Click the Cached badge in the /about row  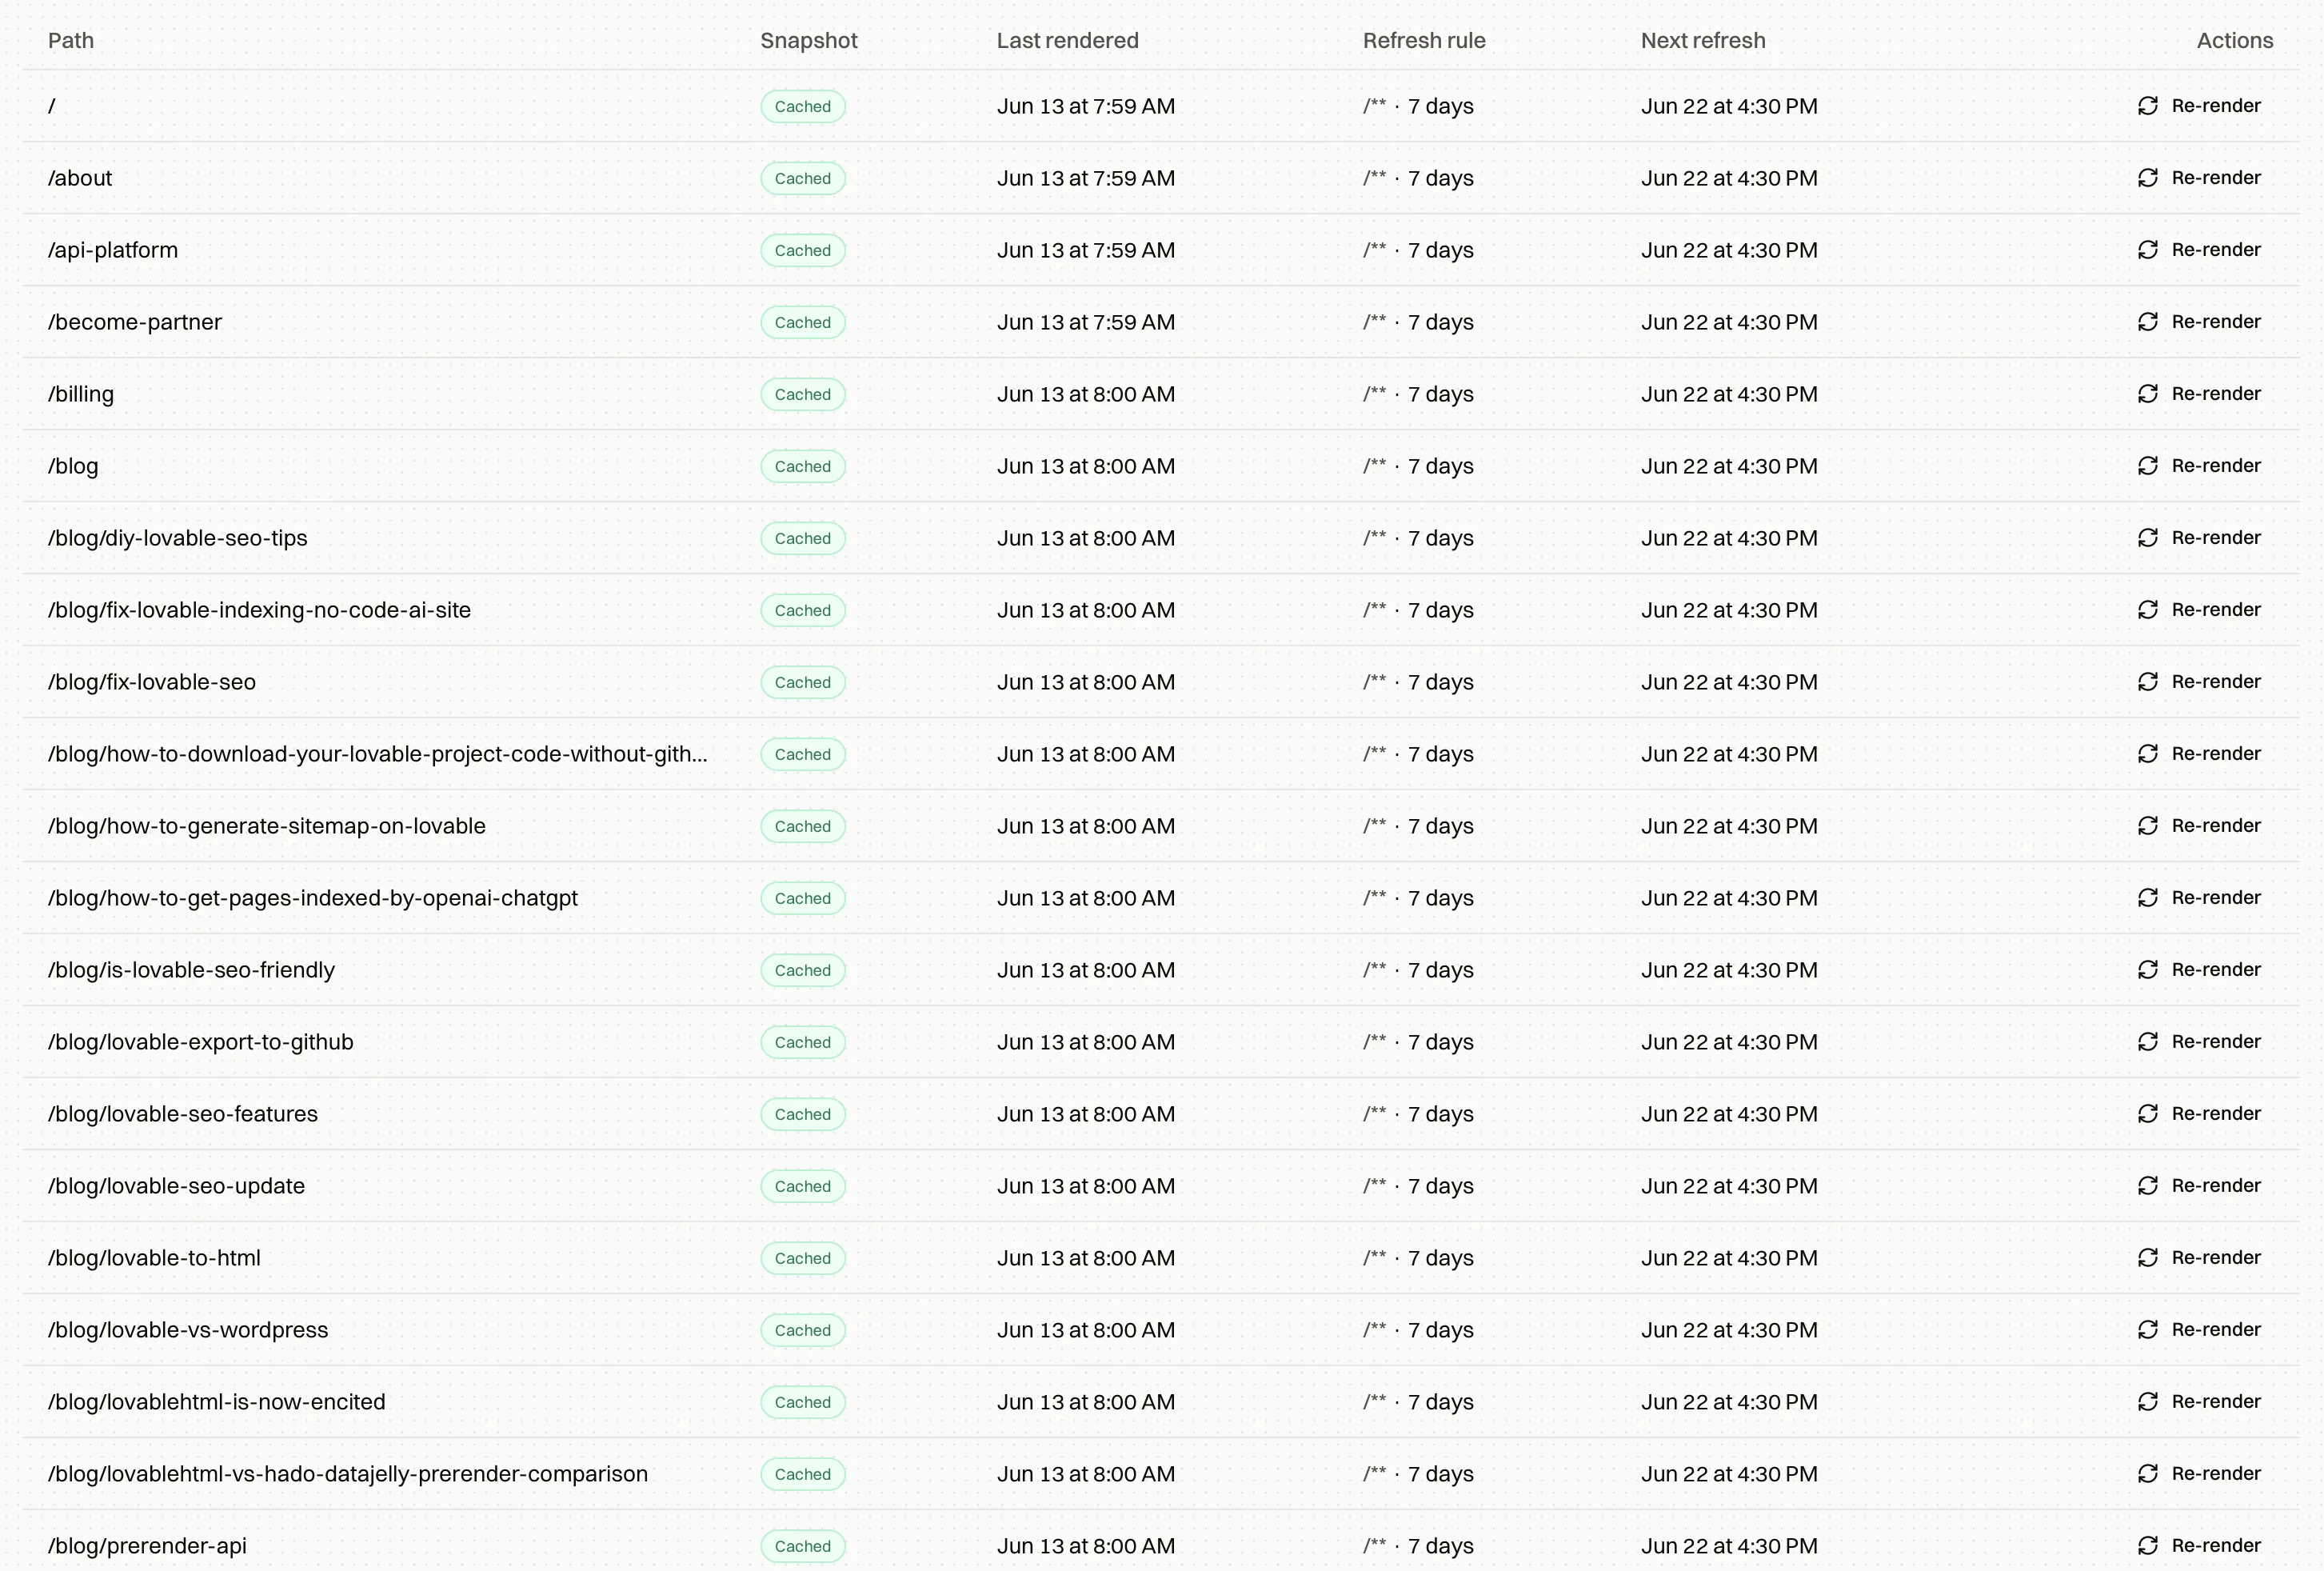point(803,179)
